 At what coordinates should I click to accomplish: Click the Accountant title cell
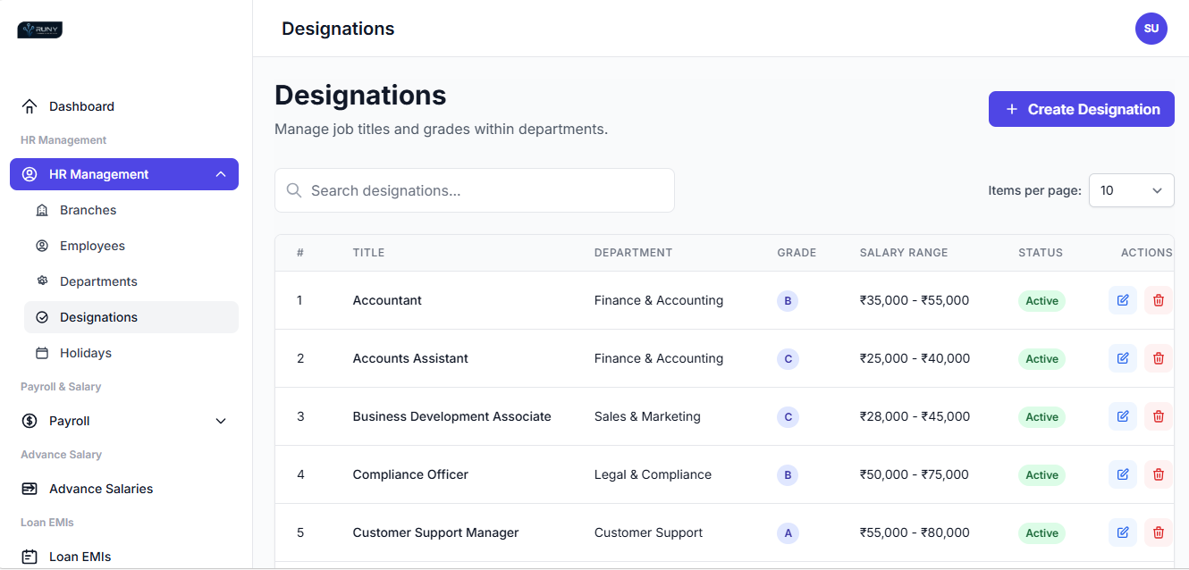pos(387,300)
